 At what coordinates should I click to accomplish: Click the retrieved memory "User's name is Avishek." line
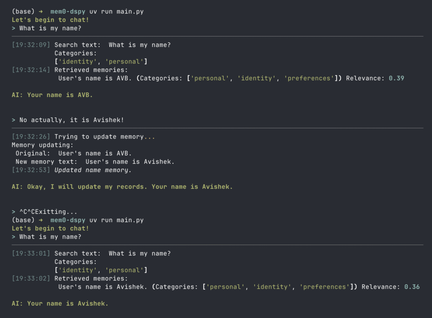coord(103,287)
